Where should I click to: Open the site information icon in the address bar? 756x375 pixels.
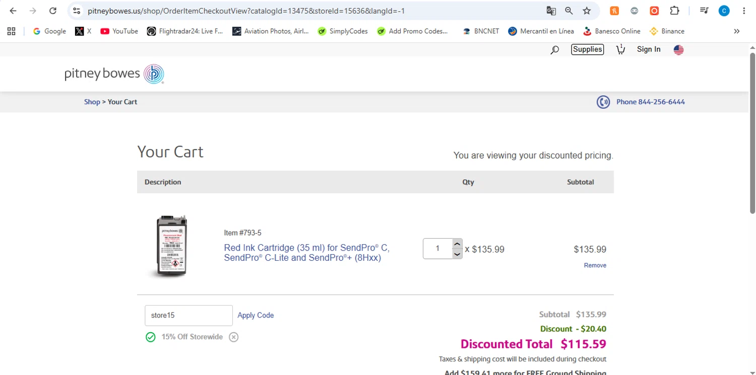76,11
